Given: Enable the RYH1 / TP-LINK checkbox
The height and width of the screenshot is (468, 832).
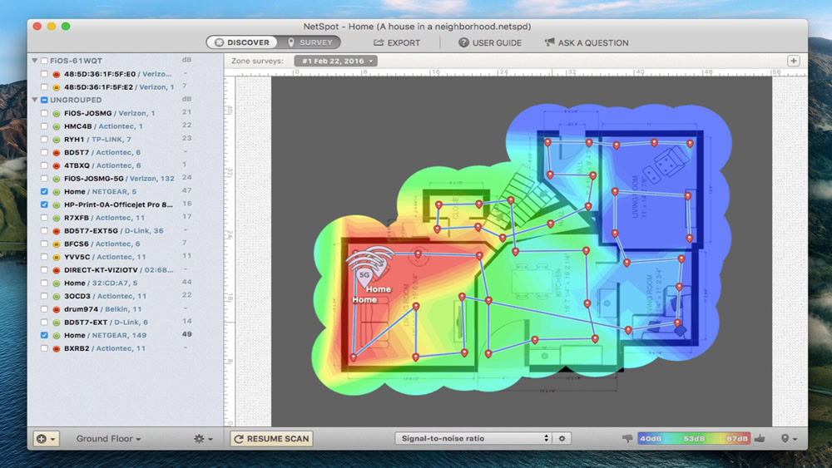Looking at the screenshot, I should point(44,140).
